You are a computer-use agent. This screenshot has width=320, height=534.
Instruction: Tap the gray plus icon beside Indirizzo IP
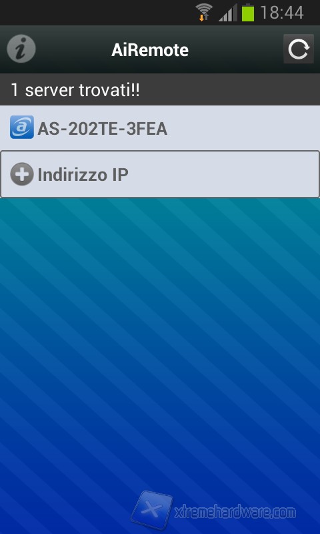point(22,174)
